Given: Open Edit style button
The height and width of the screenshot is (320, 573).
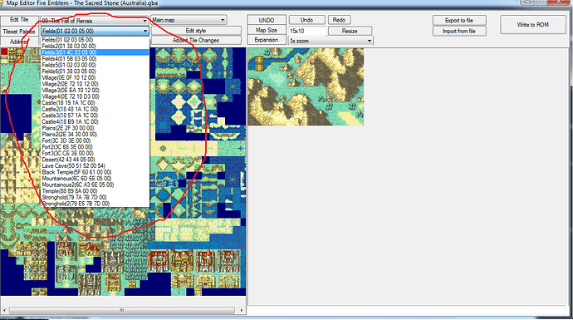Looking at the screenshot, I should [196, 31].
